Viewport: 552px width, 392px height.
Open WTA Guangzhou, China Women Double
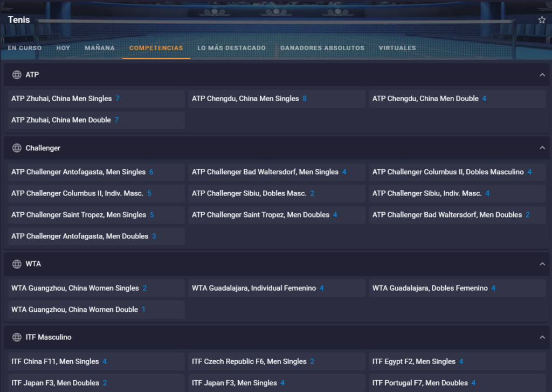[96, 310]
